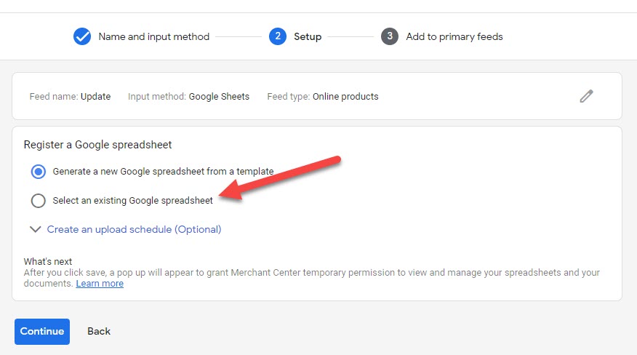Click the Continue button

(x=42, y=332)
